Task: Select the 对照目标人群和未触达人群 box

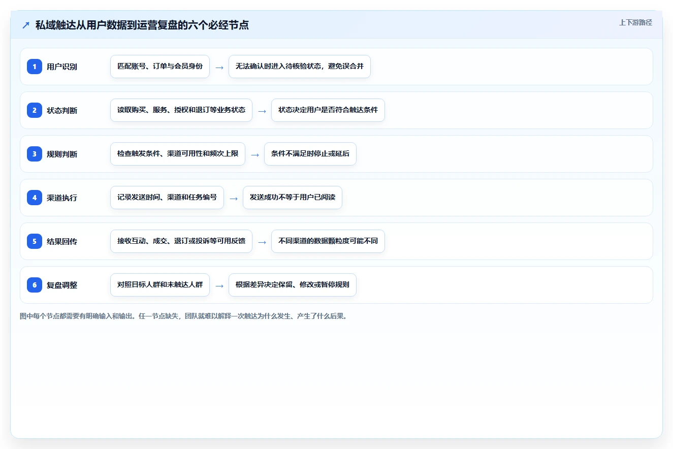Action: click(x=160, y=285)
